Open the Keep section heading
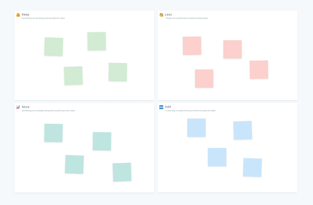The height and width of the screenshot is (205, 313). point(26,14)
